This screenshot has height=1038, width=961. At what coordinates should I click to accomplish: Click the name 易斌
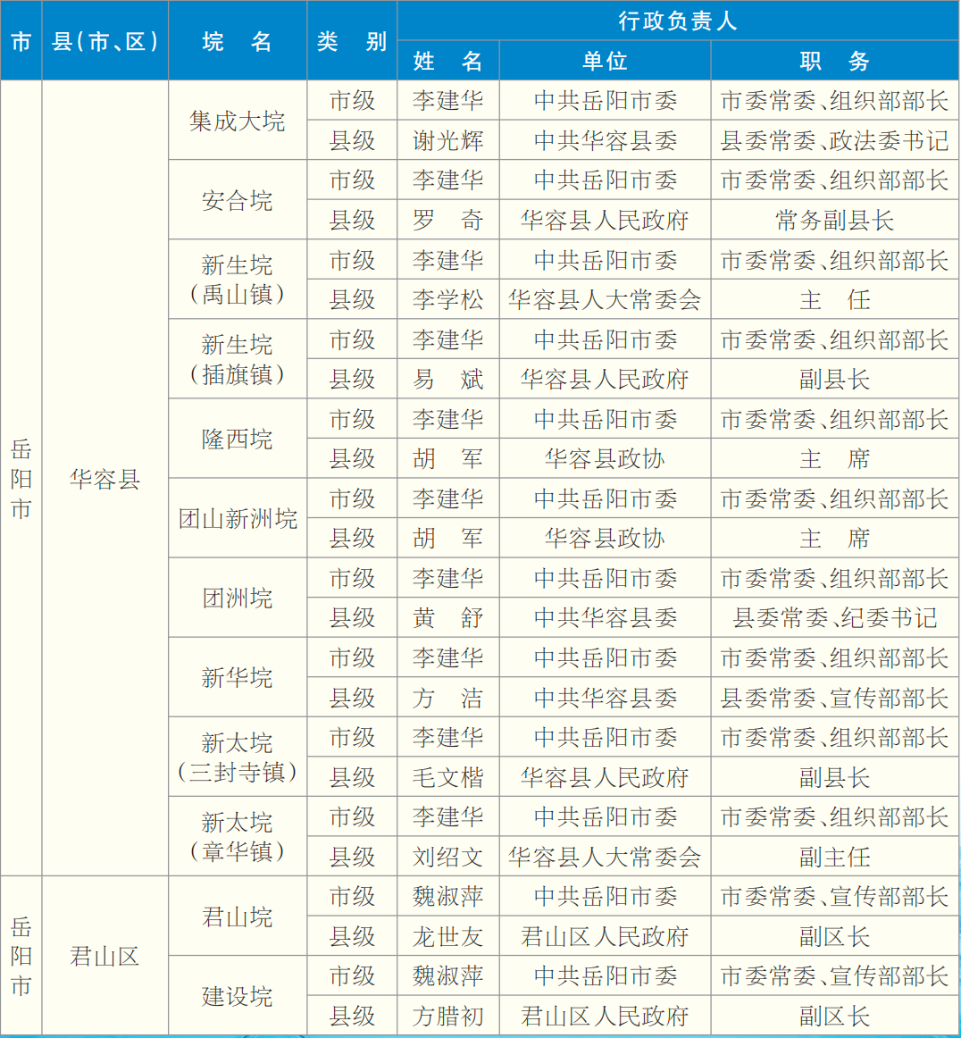pos(448,379)
